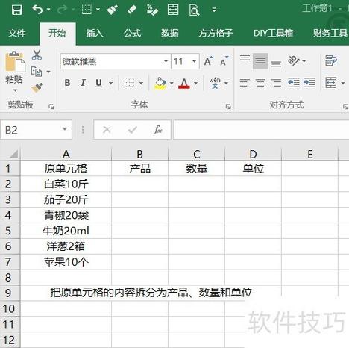
Task: Click Increase Indent icon
Action: pyautogui.click(x=309, y=83)
